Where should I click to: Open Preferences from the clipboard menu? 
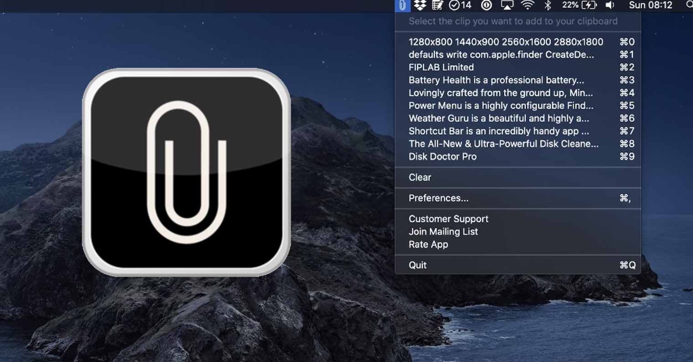coord(438,198)
